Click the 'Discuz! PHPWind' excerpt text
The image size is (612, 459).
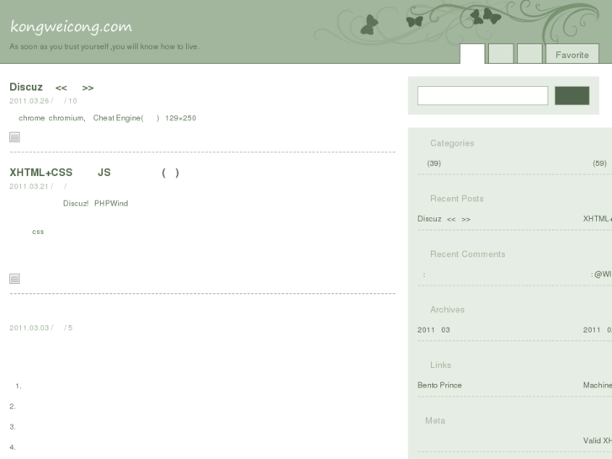[95, 203]
